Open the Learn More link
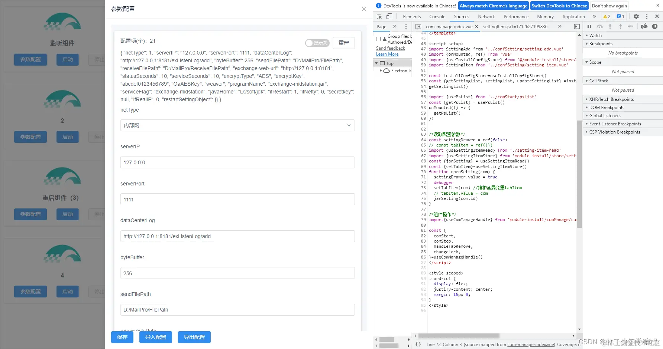The width and height of the screenshot is (663, 349). coord(387,54)
